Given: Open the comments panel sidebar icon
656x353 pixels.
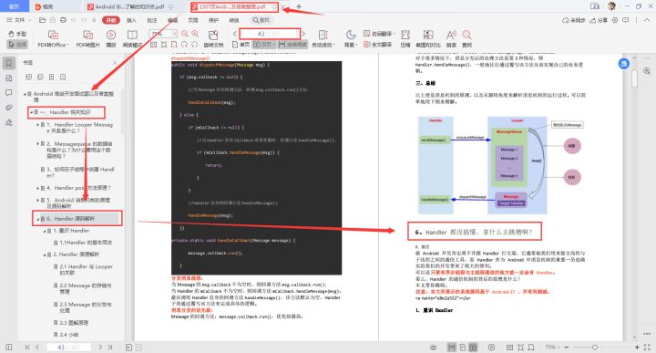Looking at the screenshot, I should coord(9,93).
